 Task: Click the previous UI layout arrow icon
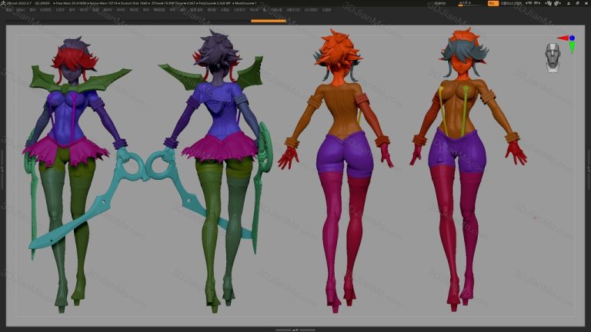click(525, 4)
